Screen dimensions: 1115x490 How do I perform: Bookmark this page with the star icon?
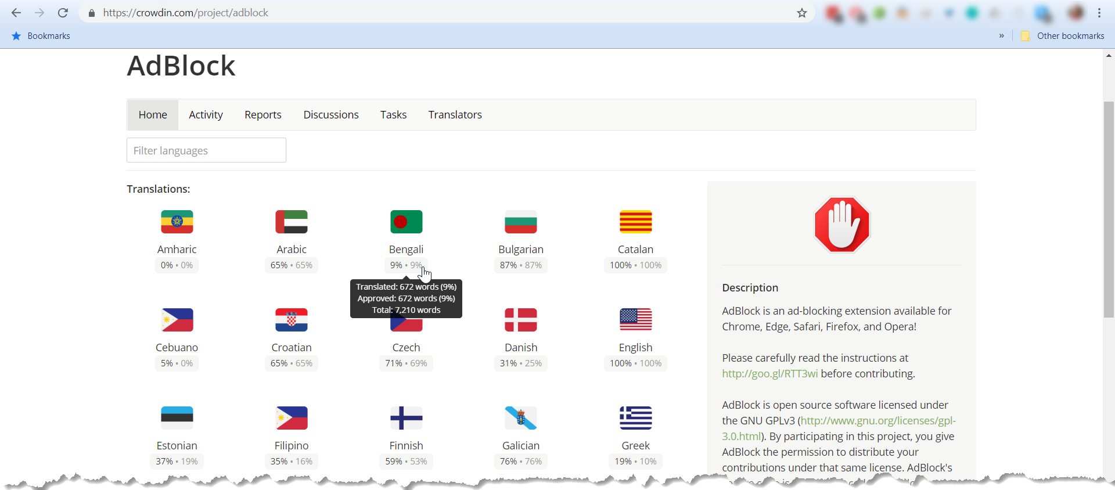tap(802, 13)
